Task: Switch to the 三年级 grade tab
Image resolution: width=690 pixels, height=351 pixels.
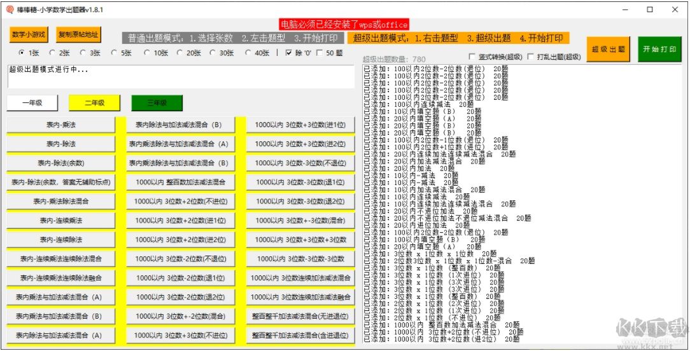Action: [x=157, y=103]
